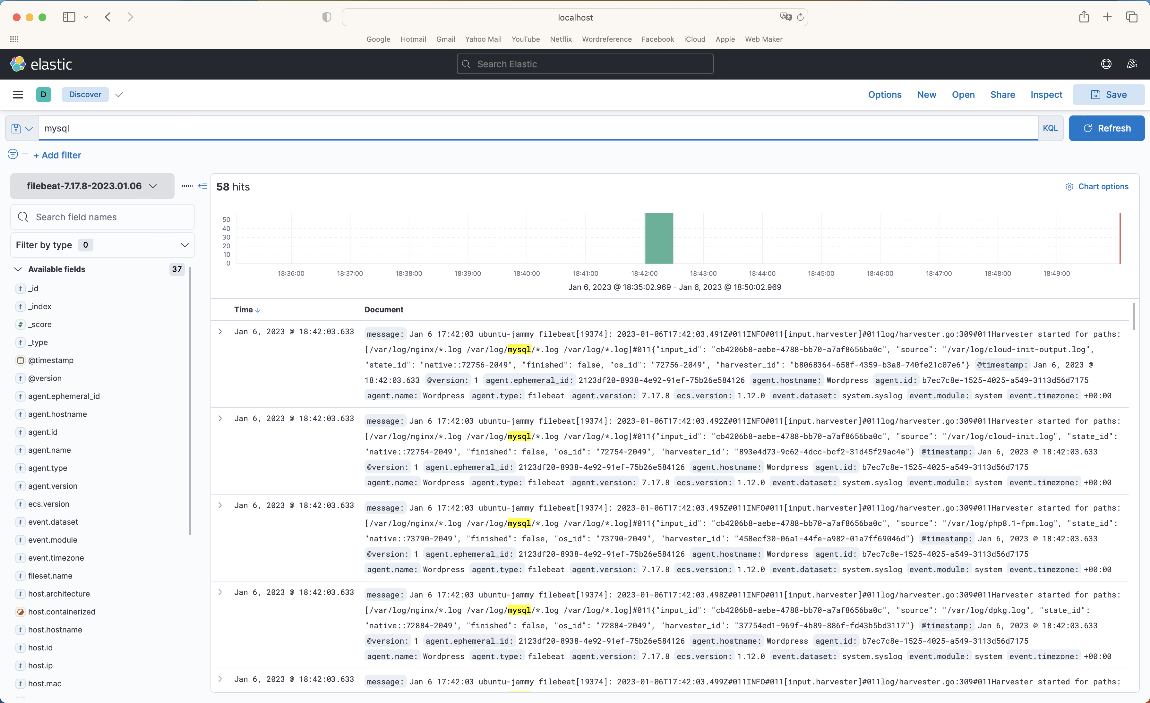Click inside the Search field names box
The image size is (1150, 703).
(x=102, y=216)
